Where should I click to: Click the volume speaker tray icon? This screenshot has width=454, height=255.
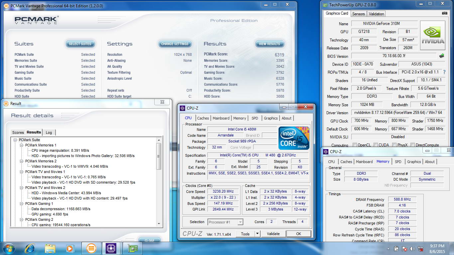click(x=412, y=248)
